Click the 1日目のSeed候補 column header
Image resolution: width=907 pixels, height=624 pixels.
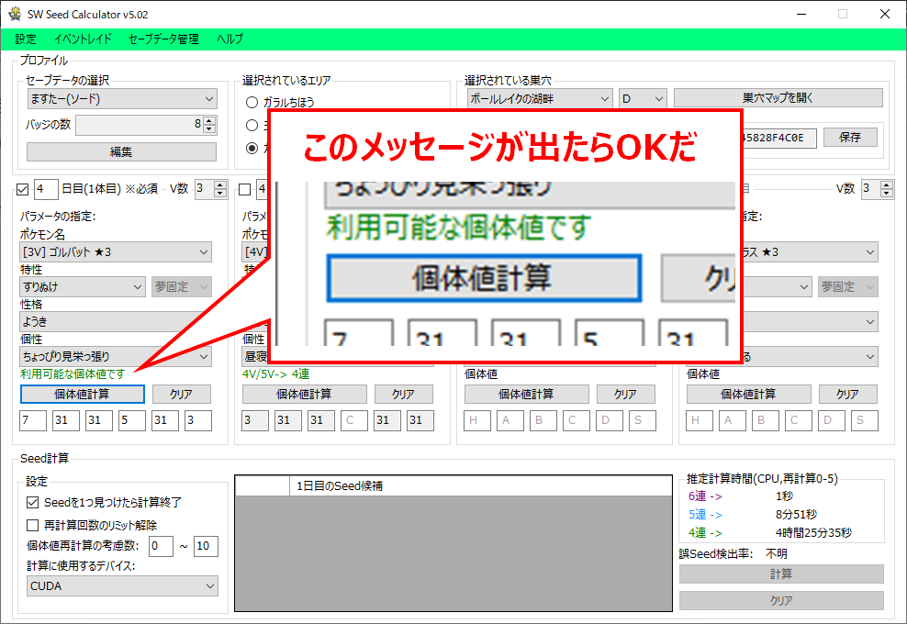[x=481, y=485]
